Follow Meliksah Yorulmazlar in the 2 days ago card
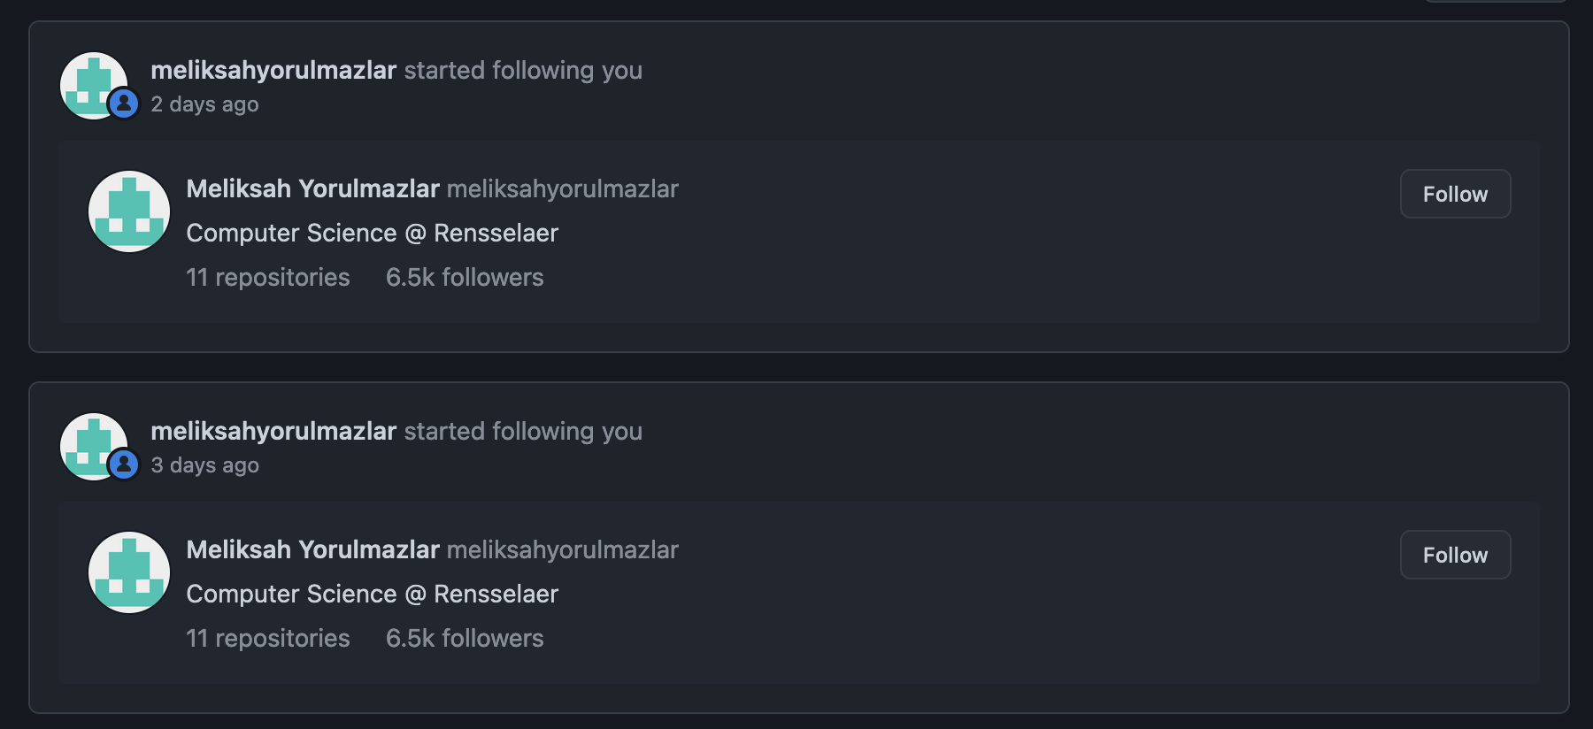 pyautogui.click(x=1455, y=194)
